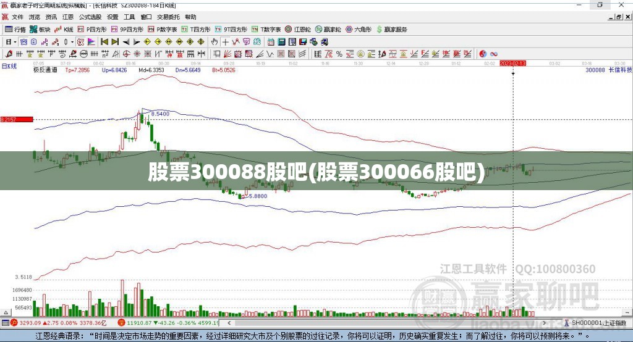Screen dimensions: 633x342
Task: Click the highlighted 2023-02-13 date marker
Action: (512, 64)
